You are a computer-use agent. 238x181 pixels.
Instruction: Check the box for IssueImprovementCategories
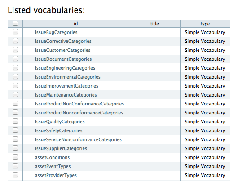(x=15, y=85)
